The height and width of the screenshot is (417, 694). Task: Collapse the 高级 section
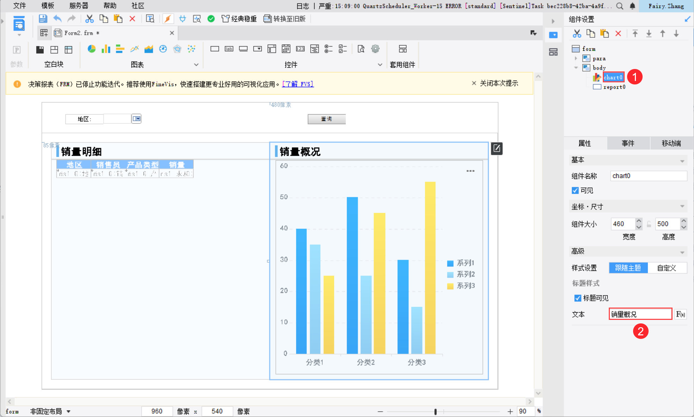pyautogui.click(x=682, y=252)
